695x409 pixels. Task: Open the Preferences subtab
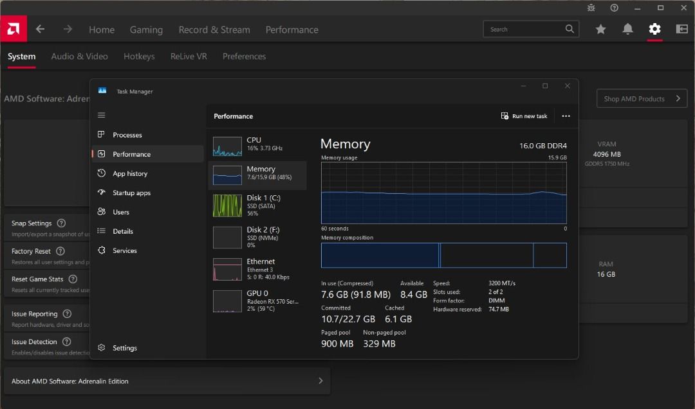[245, 57]
